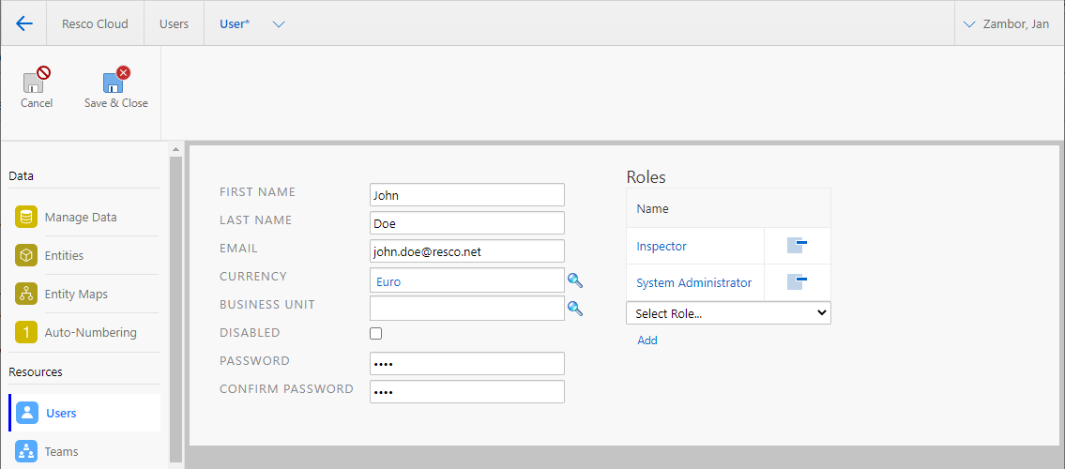1065x469 pixels.
Task: Click the Add role link
Action: click(647, 340)
